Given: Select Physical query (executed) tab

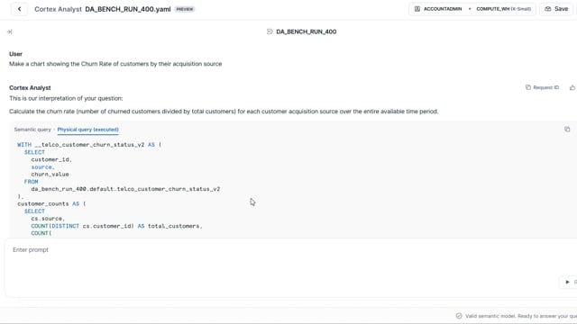Looking at the screenshot, I should 88,130.
